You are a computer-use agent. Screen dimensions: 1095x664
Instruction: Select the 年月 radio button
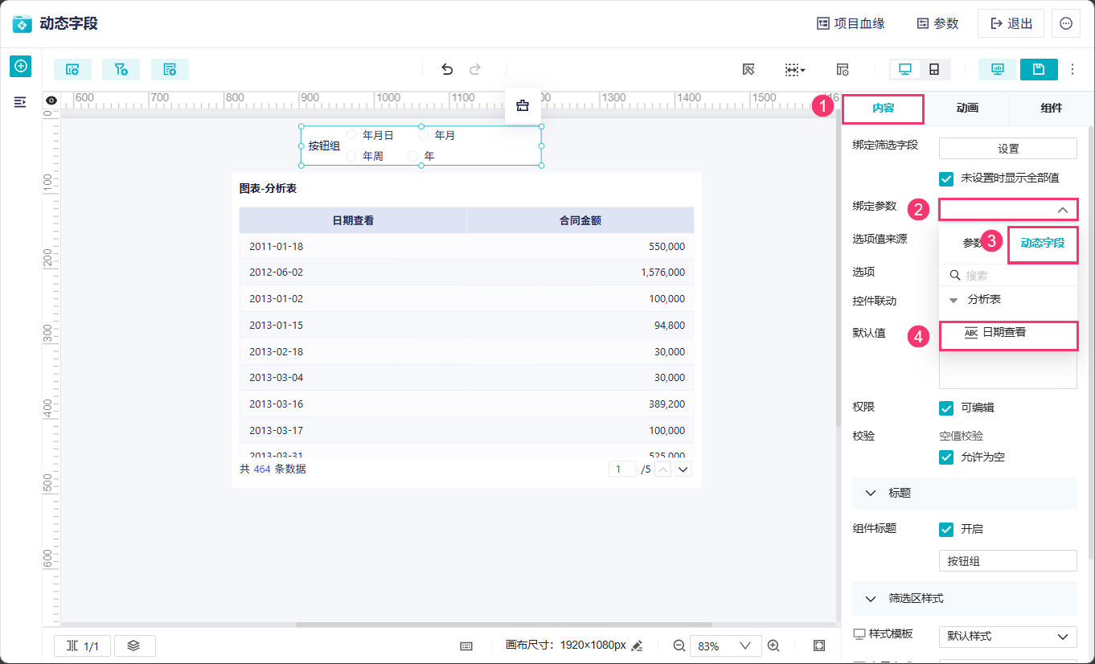(424, 135)
